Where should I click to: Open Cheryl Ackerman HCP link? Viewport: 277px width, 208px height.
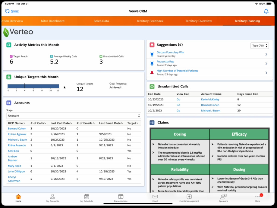point(14,179)
